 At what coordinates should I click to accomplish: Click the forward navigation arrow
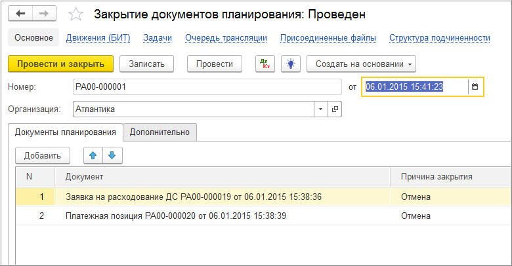click(x=43, y=14)
